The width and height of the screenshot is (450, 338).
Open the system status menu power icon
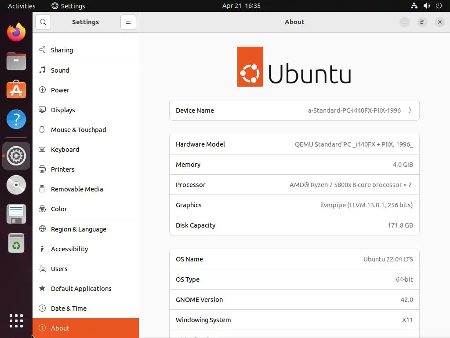tap(439, 6)
